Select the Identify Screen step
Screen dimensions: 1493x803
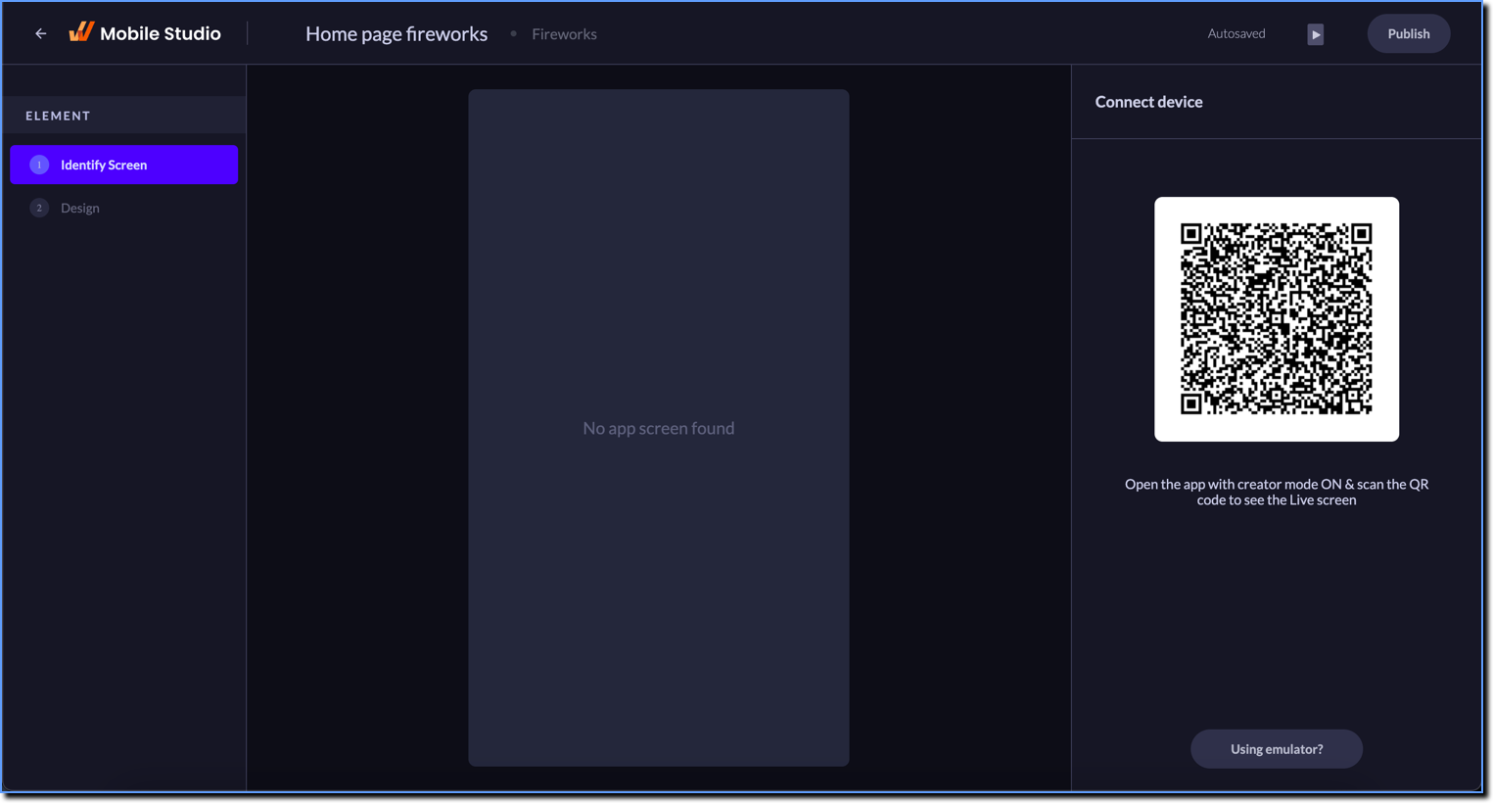tap(124, 165)
